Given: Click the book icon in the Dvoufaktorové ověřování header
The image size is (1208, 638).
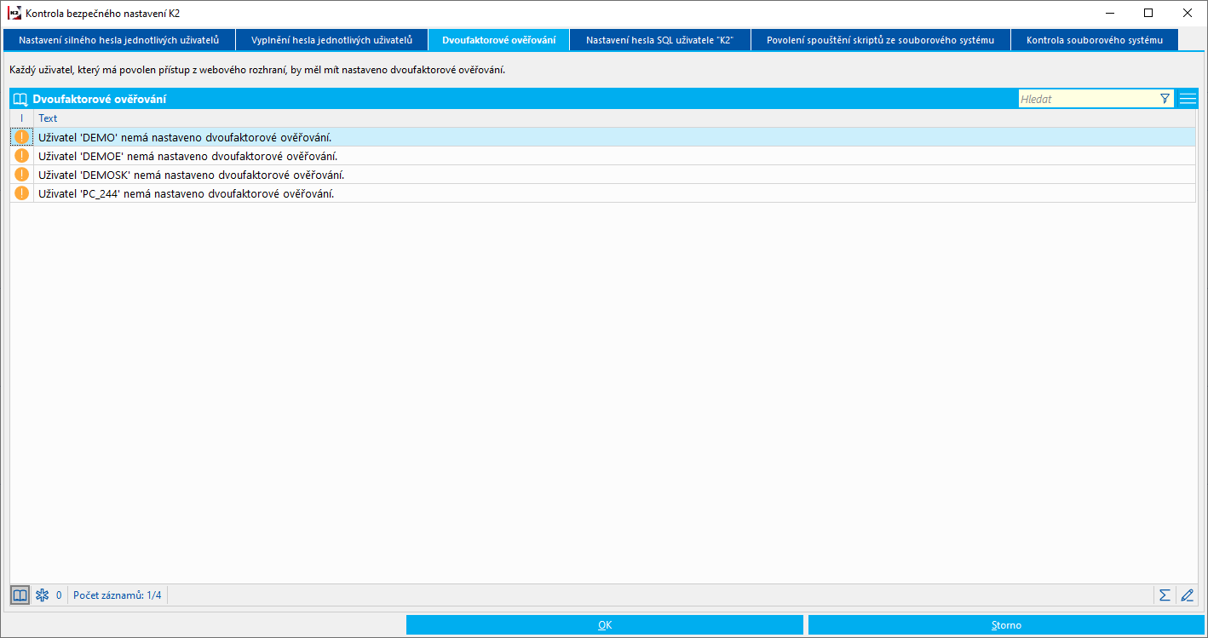Looking at the screenshot, I should click(21, 100).
